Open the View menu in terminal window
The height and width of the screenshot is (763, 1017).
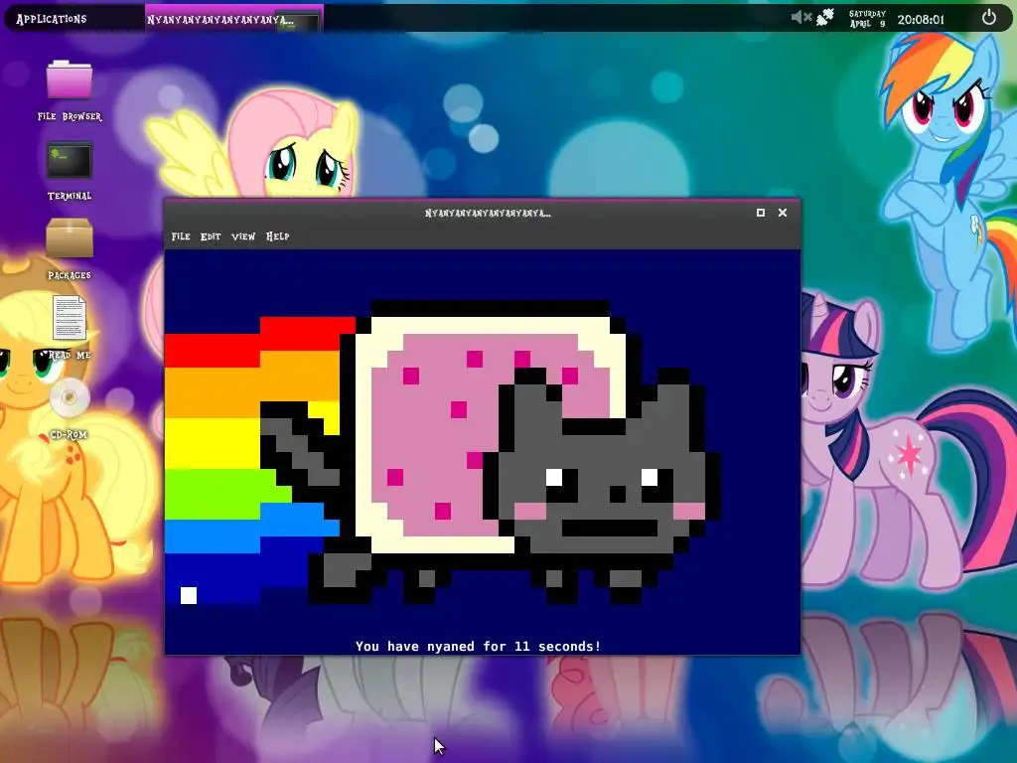(x=243, y=236)
